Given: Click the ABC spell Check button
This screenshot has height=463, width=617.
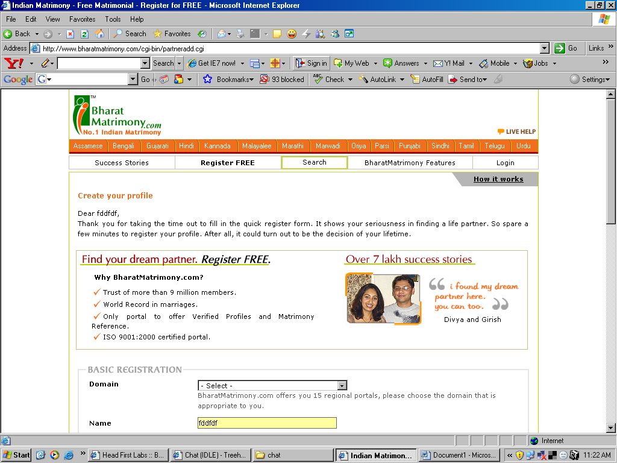Looking at the screenshot, I should point(328,80).
